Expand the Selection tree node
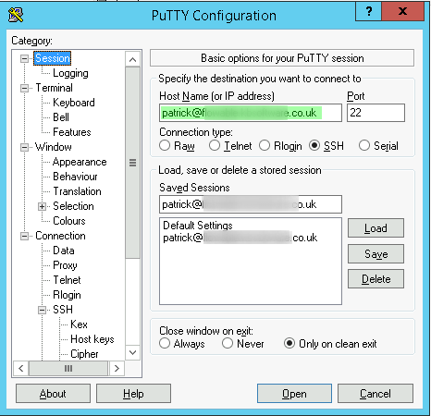Viewport: 431px width, 416px height. tap(42, 206)
